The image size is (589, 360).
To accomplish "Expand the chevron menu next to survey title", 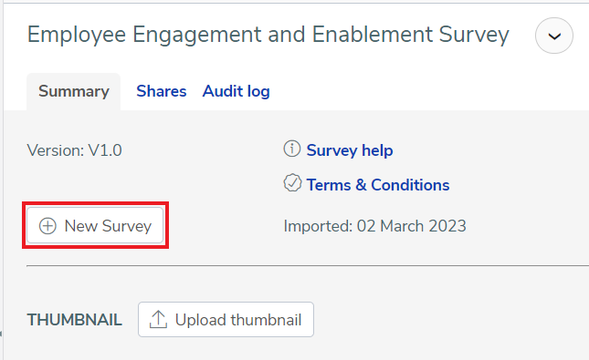I will pos(554,36).
